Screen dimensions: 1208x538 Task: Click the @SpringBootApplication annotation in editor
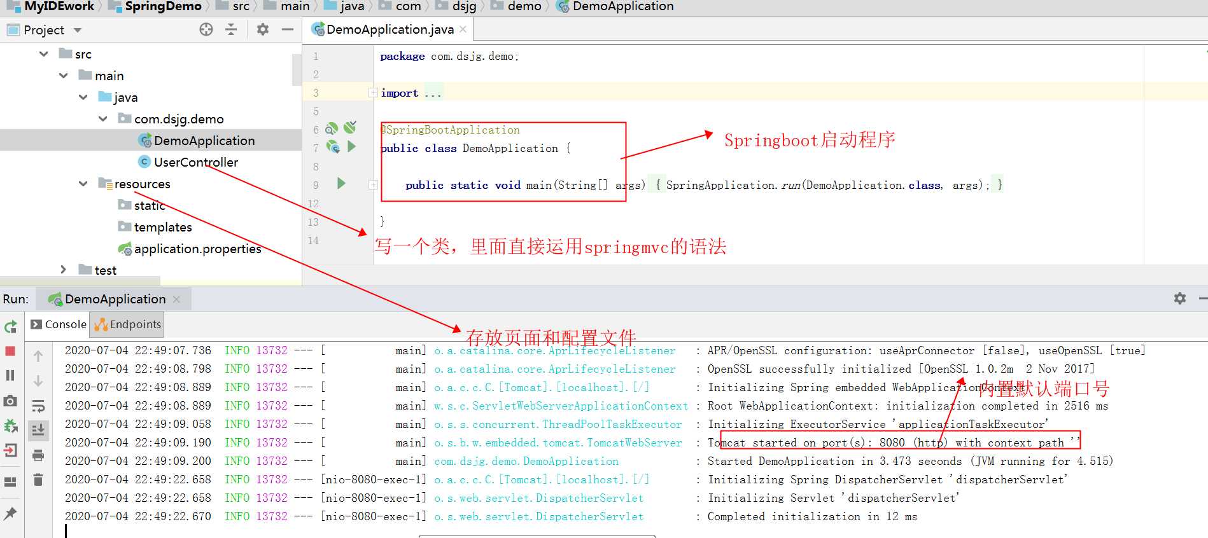(x=450, y=130)
